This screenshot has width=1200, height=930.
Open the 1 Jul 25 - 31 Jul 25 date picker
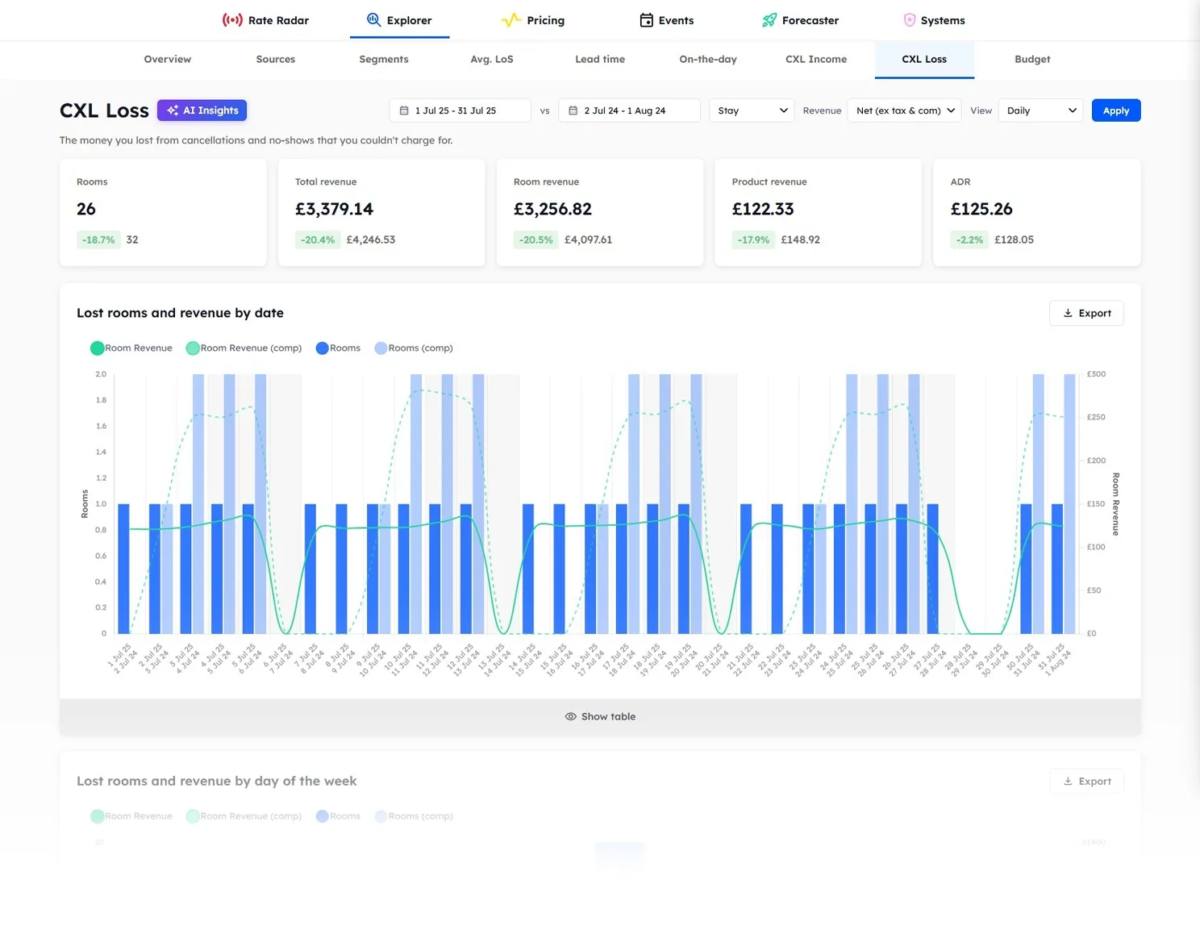[460, 111]
